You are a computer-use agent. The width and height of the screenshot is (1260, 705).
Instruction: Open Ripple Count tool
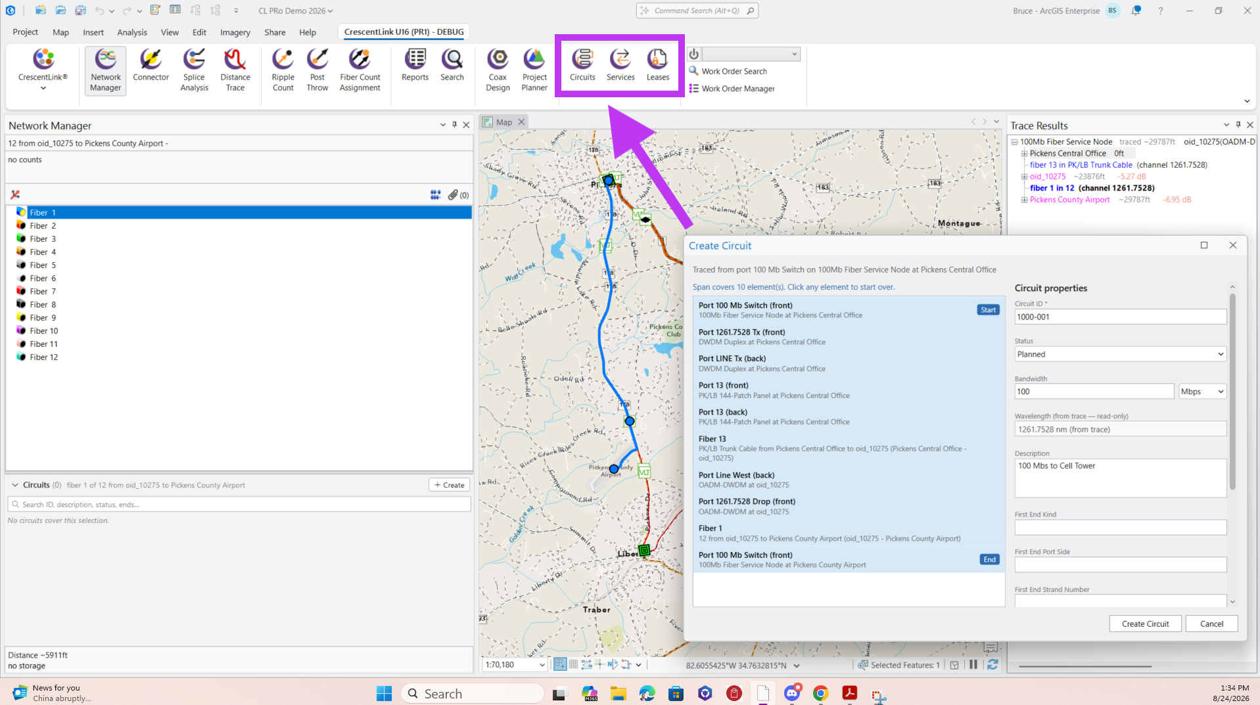click(x=283, y=70)
